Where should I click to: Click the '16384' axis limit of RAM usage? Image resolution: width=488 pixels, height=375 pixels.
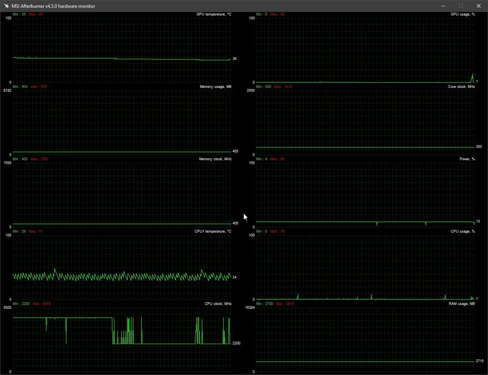point(250,307)
